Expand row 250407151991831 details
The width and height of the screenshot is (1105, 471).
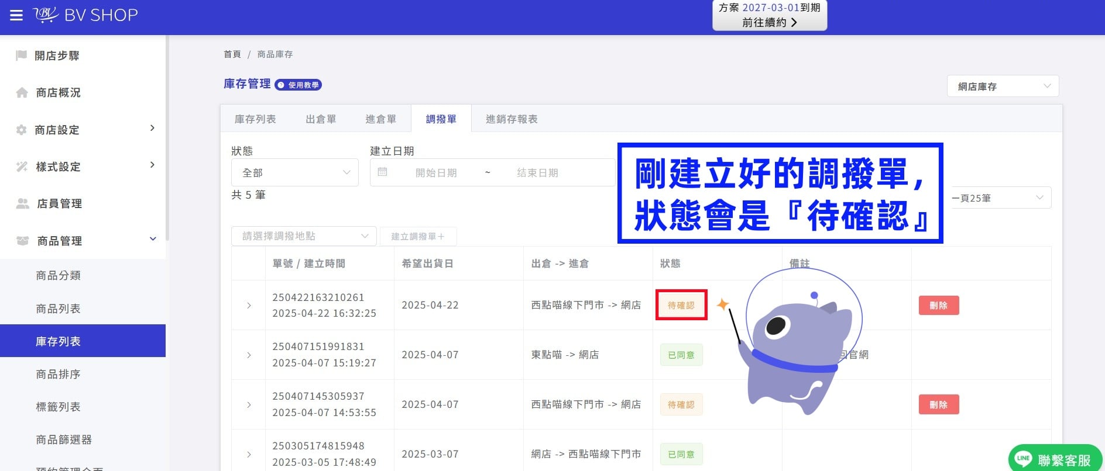pos(249,355)
